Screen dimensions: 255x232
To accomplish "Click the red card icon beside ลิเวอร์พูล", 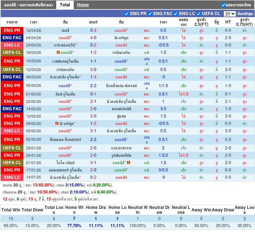I will point(57,124).
